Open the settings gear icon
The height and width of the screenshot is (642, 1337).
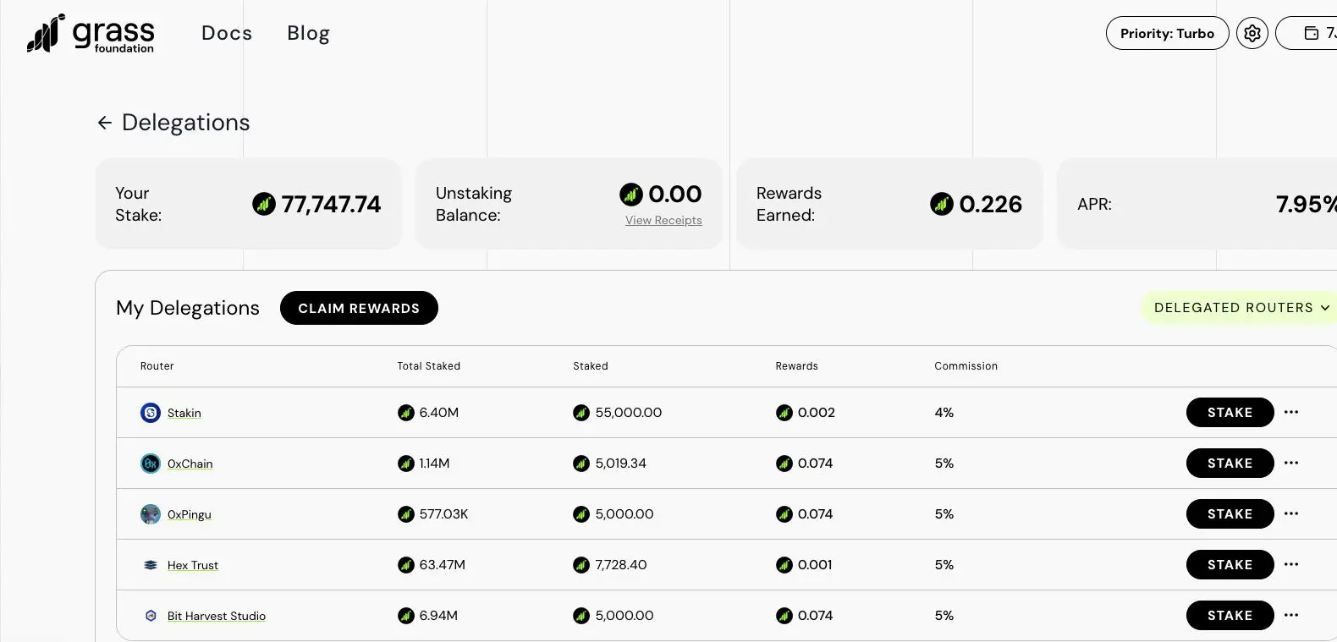[x=1252, y=33]
